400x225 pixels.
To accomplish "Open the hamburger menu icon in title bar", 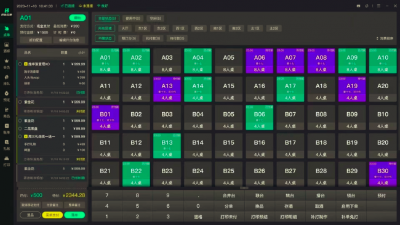I will (378, 6).
